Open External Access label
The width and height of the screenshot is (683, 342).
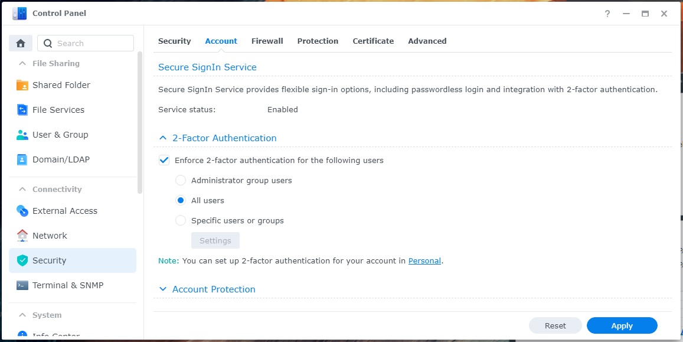65,211
